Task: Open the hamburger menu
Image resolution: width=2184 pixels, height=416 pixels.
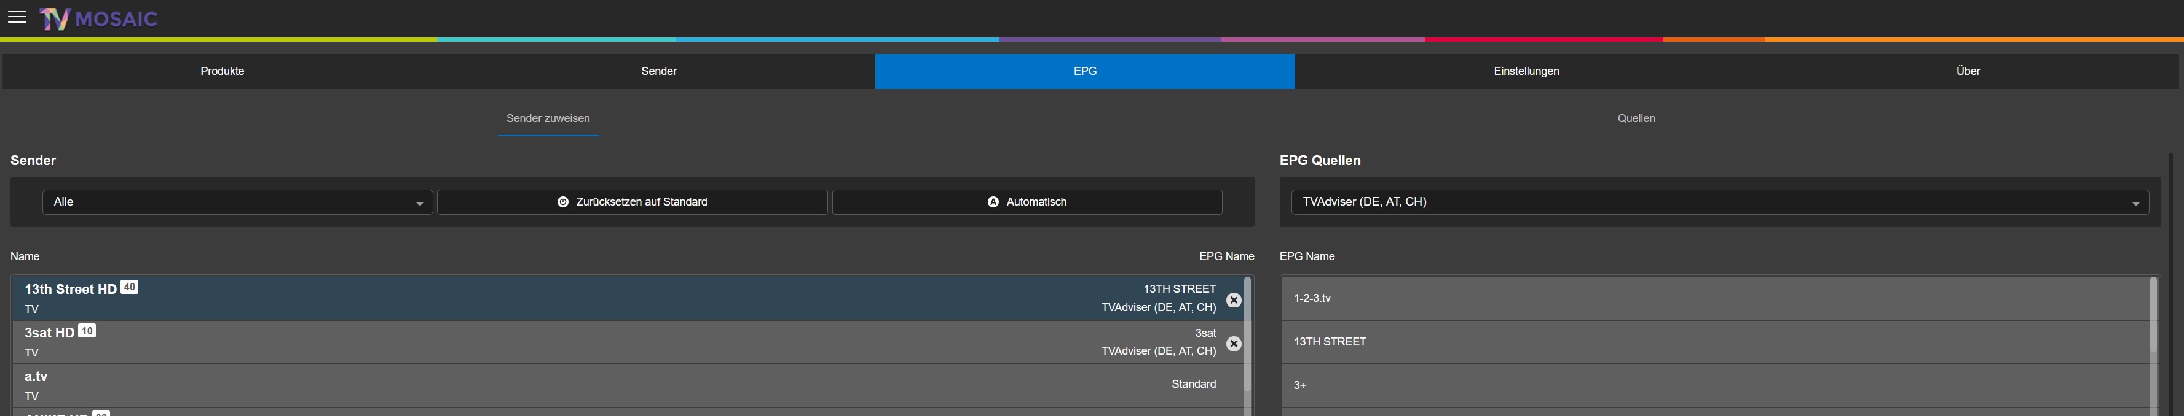Action: [x=17, y=17]
